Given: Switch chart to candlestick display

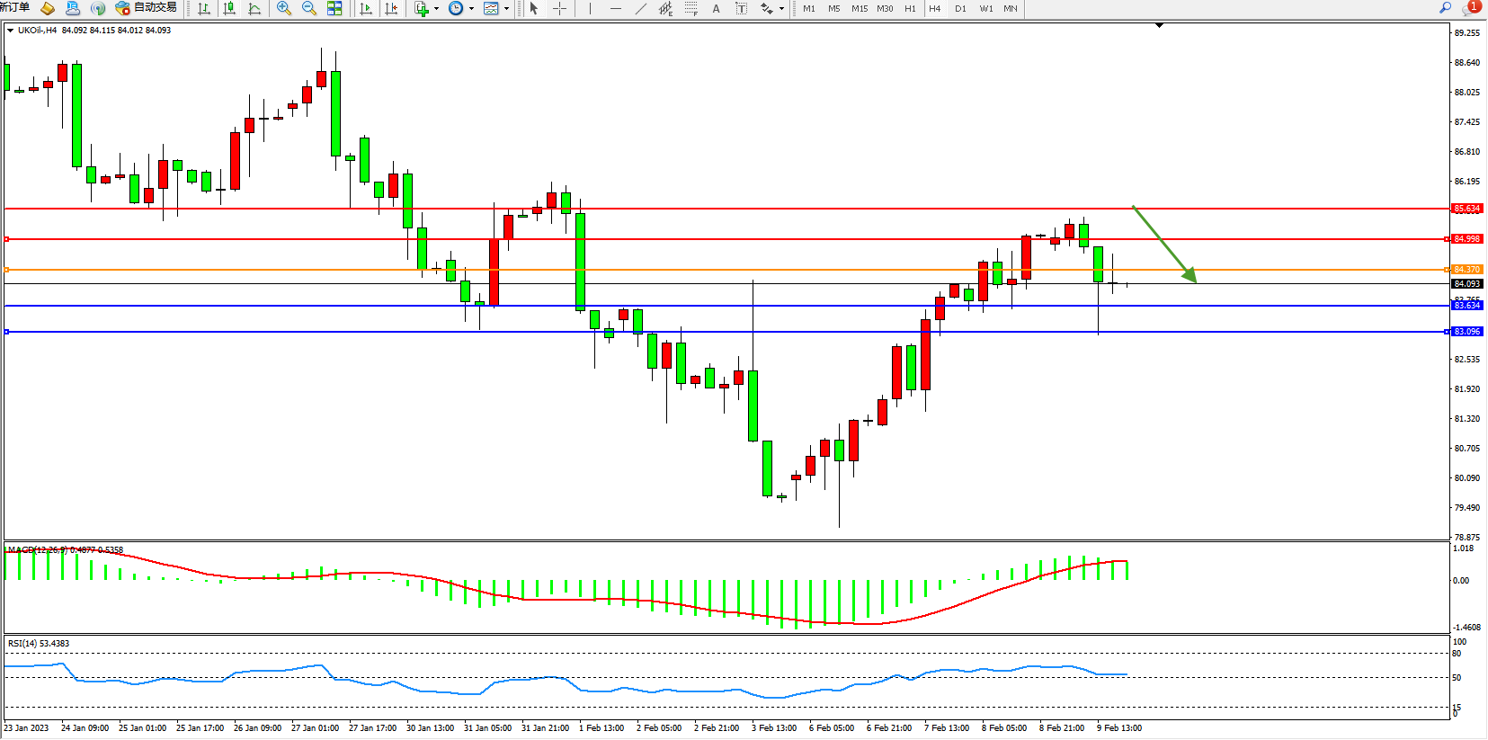Looking at the screenshot, I should (229, 9).
